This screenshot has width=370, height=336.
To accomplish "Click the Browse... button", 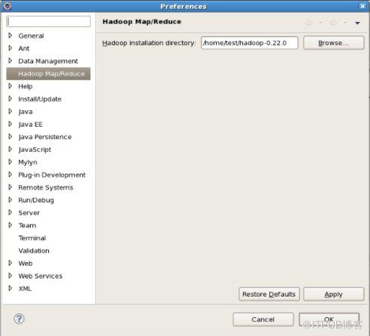I will tap(334, 43).
